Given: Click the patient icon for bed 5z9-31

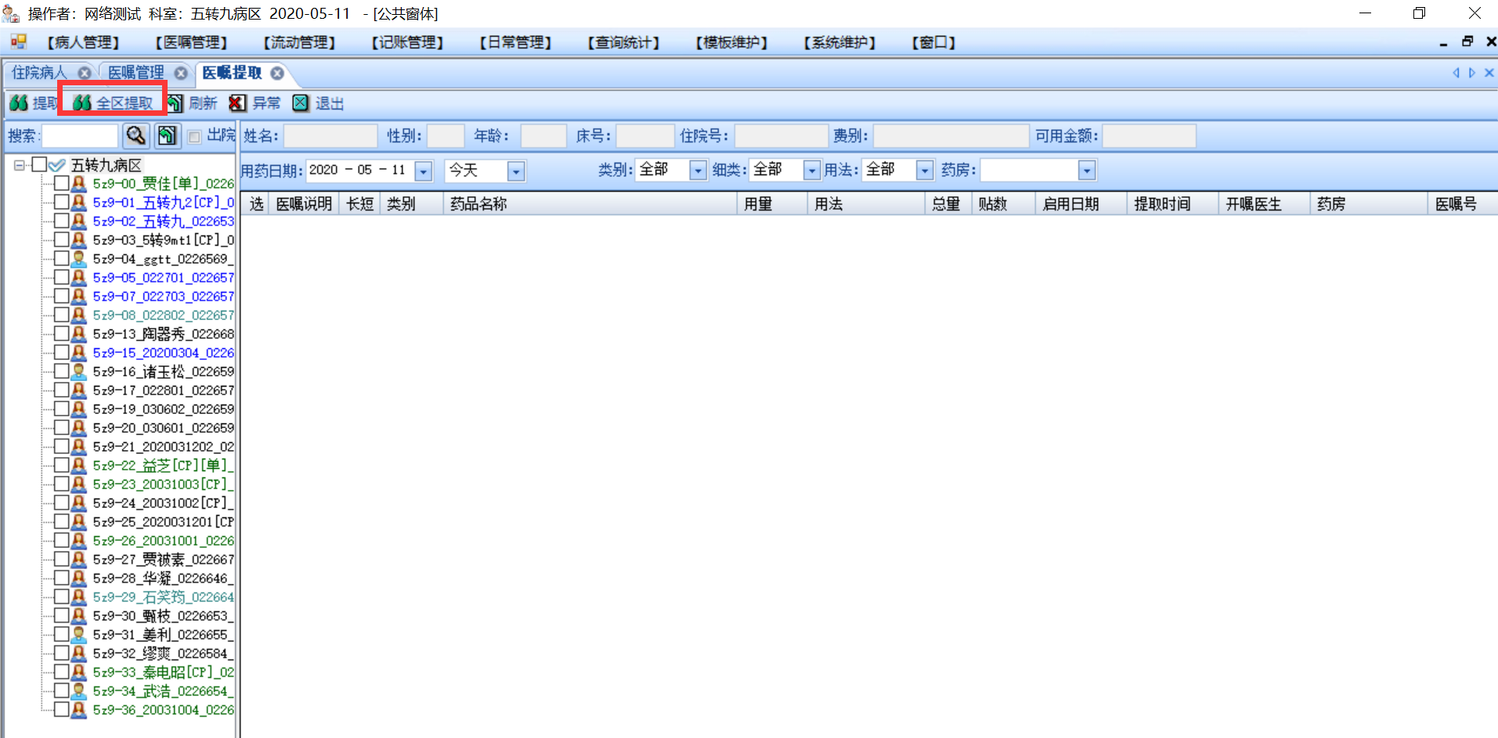Looking at the screenshot, I should tap(79, 635).
